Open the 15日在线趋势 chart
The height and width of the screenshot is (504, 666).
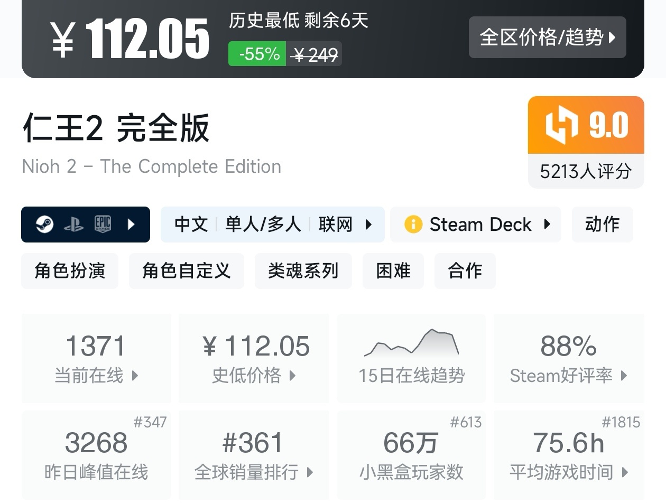point(411,358)
